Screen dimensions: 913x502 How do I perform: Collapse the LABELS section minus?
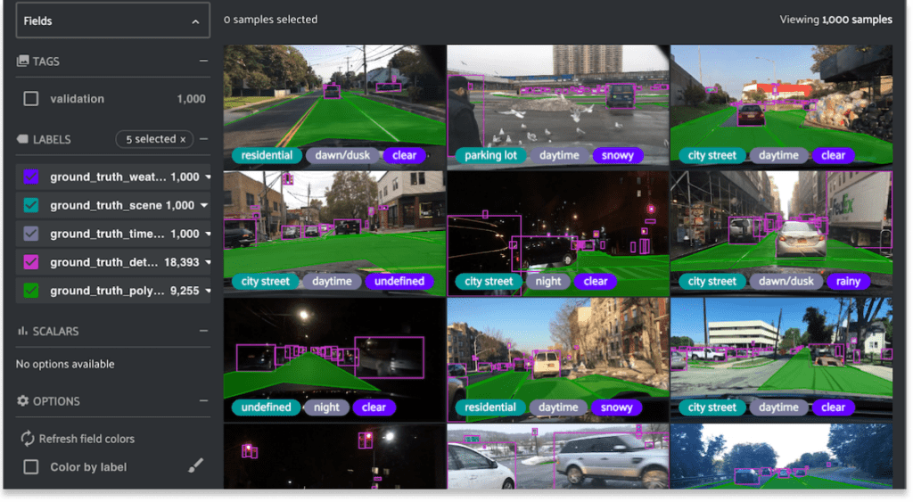click(203, 138)
